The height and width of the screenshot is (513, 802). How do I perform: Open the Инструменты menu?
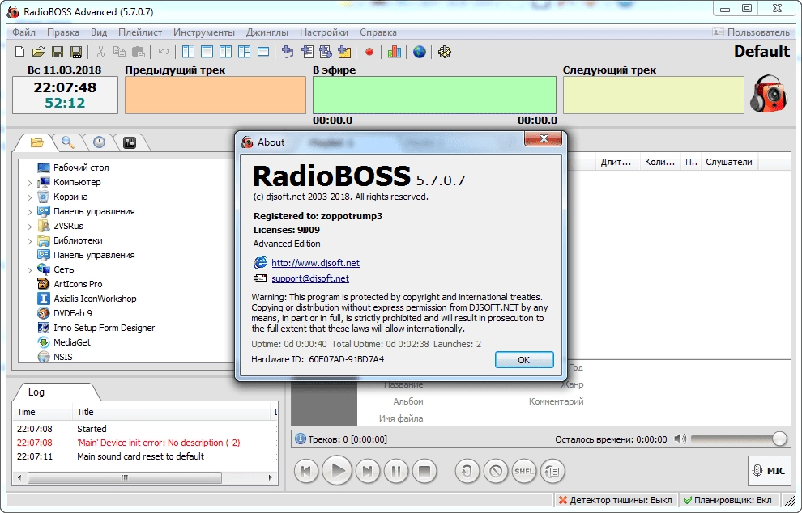pyautogui.click(x=203, y=32)
